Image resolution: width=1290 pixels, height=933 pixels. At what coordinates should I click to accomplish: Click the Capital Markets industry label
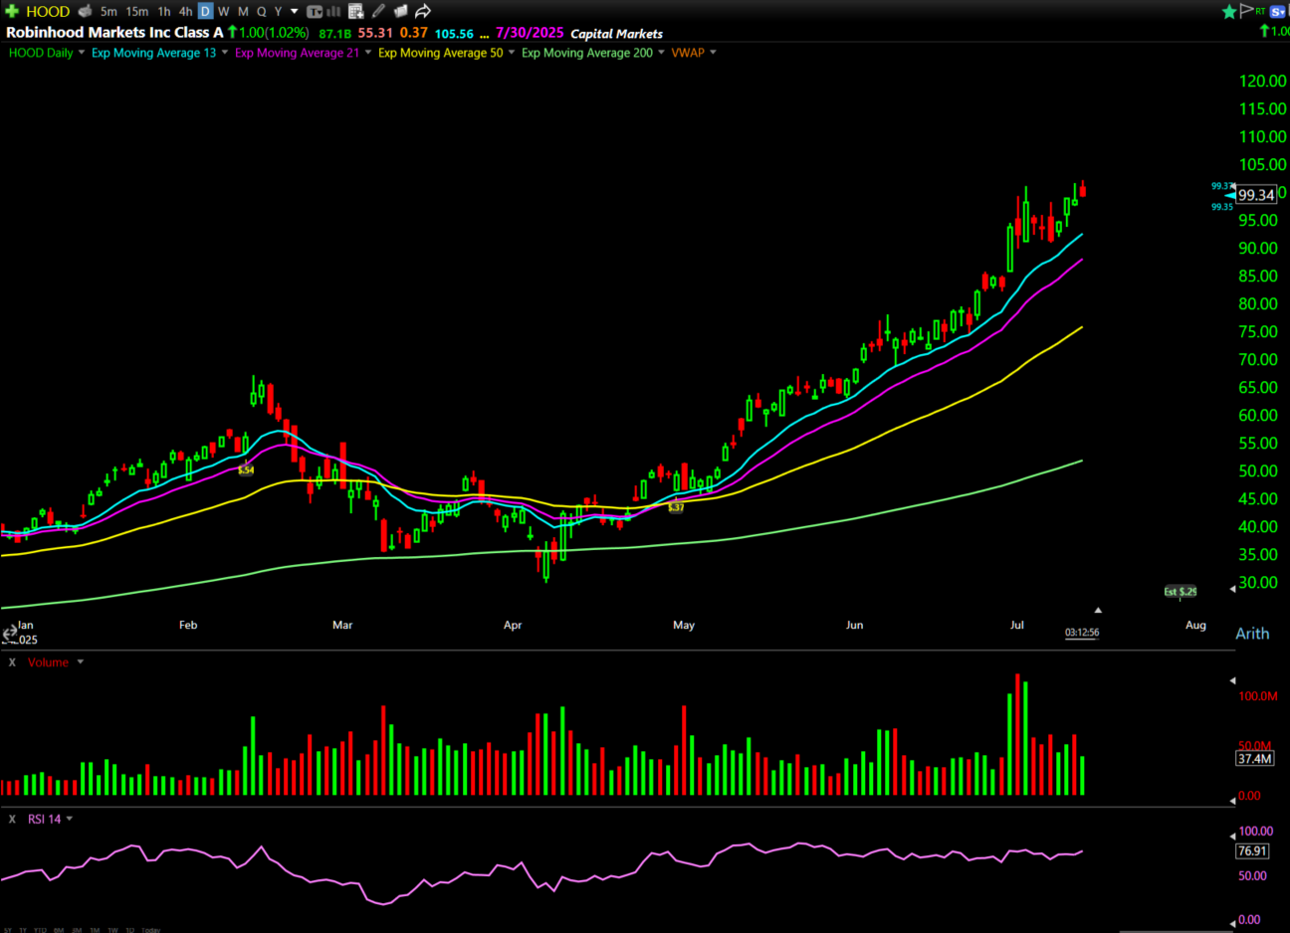616,34
